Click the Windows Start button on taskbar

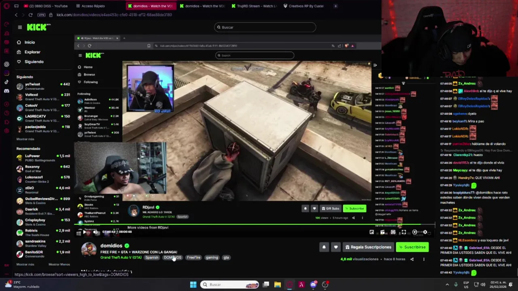193,285
